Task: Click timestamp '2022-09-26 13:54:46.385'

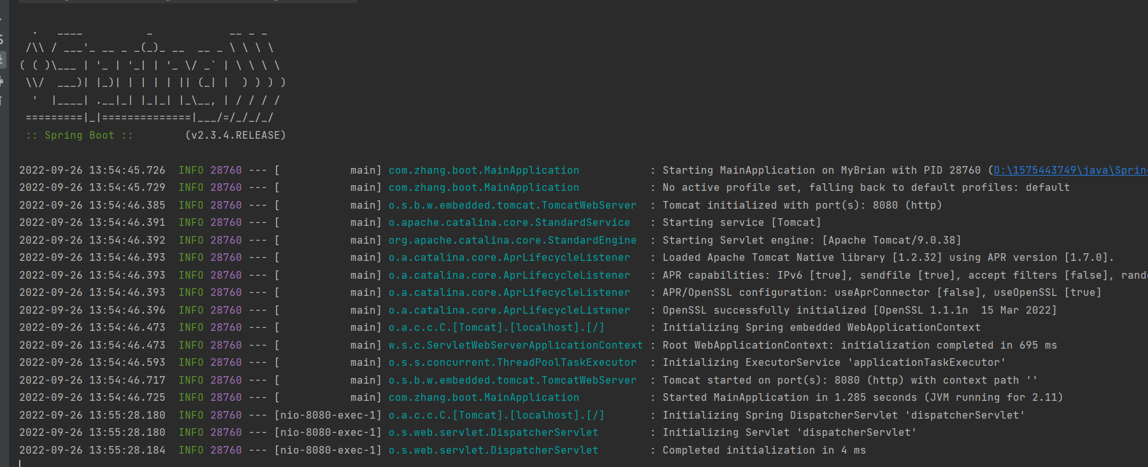Action: pos(92,206)
